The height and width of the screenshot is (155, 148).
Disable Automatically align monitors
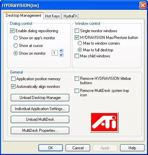click(x=13, y=87)
